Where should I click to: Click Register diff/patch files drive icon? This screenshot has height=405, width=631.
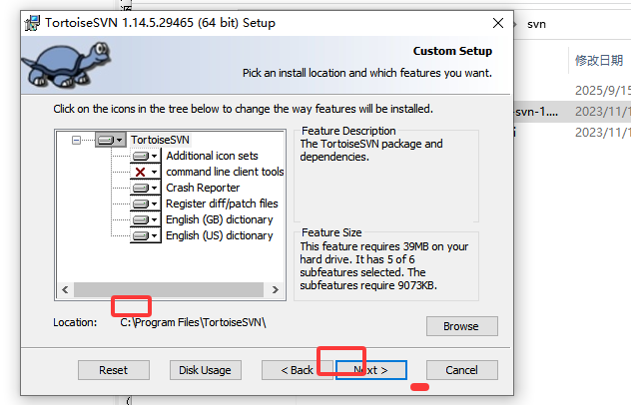[x=141, y=203]
